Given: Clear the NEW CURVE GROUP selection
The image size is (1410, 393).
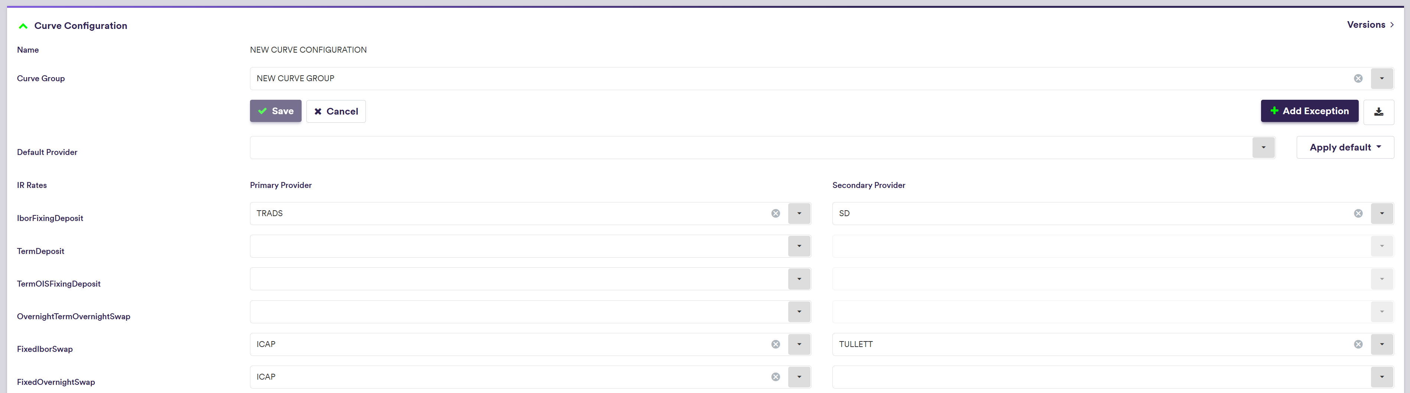Looking at the screenshot, I should [x=1358, y=79].
